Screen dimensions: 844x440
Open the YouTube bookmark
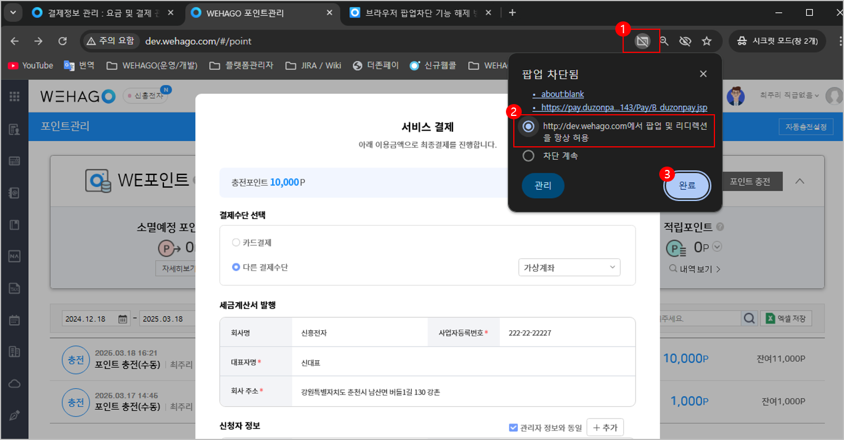coord(30,65)
